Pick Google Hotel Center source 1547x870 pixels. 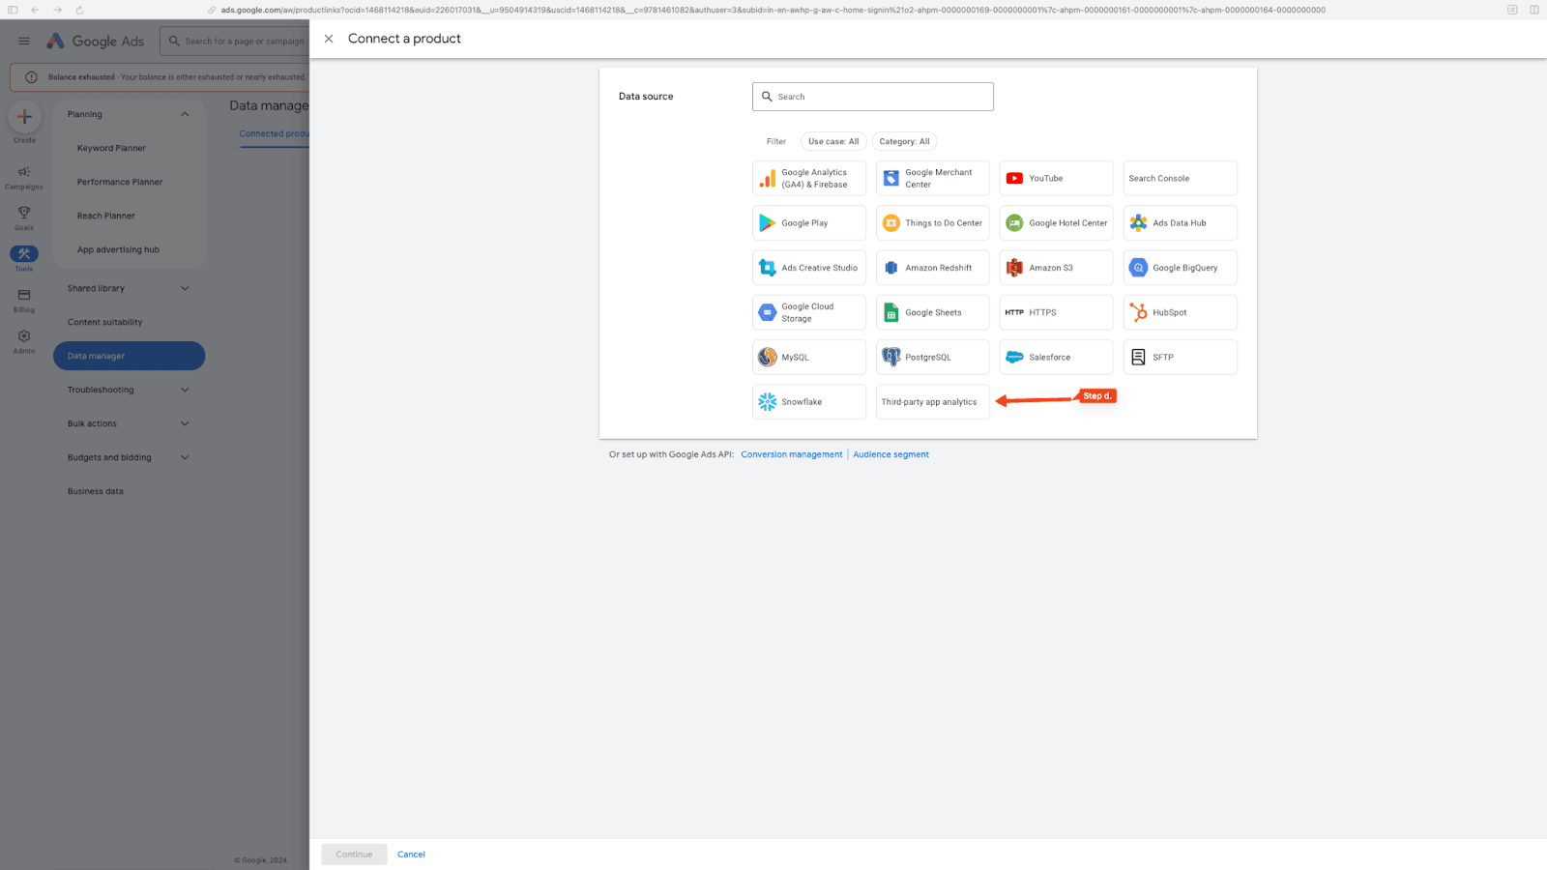click(x=1057, y=223)
